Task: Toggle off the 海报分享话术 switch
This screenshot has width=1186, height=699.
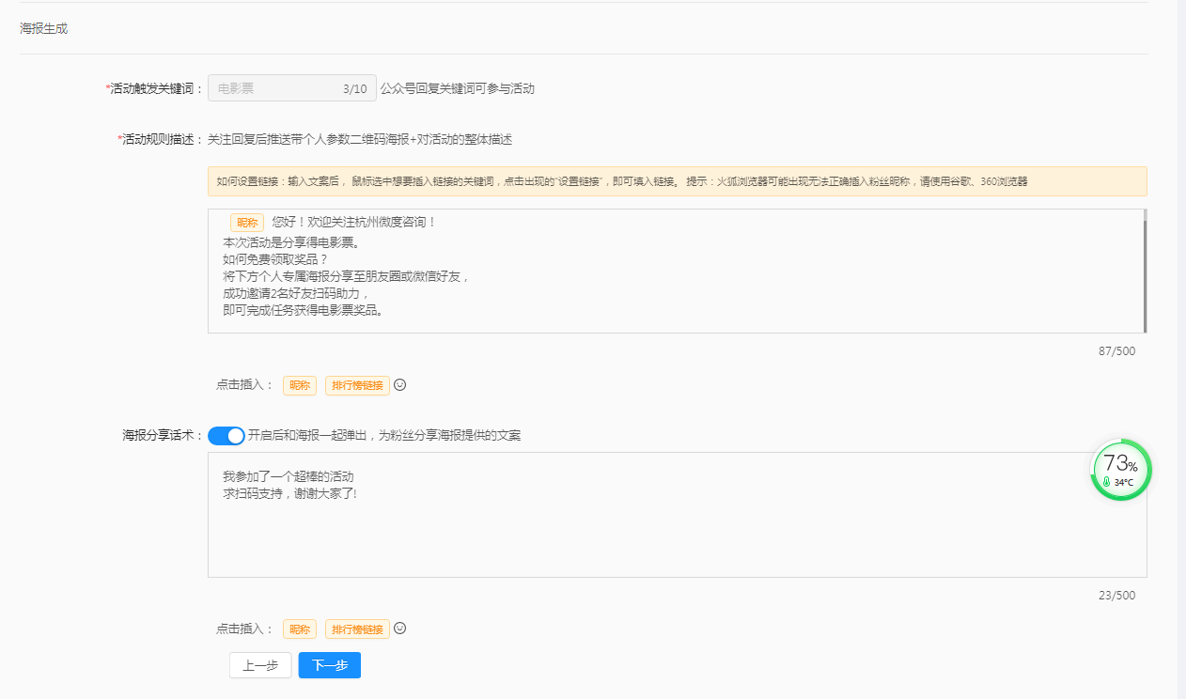Action: [226, 436]
